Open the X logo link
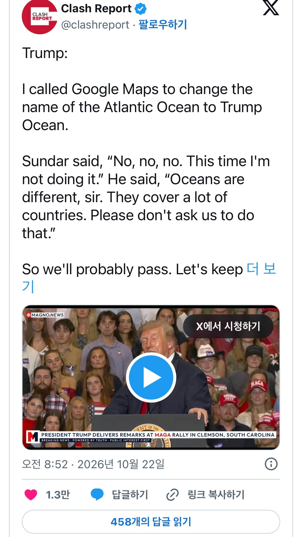This screenshot has height=537, width=302. [271, 8]
